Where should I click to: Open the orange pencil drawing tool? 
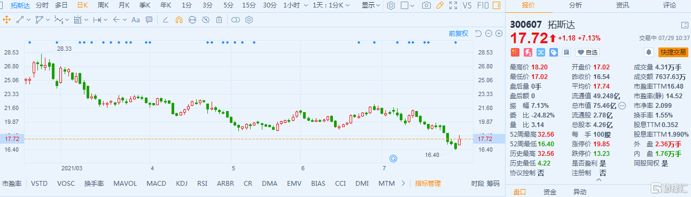[x=440, y=5]
